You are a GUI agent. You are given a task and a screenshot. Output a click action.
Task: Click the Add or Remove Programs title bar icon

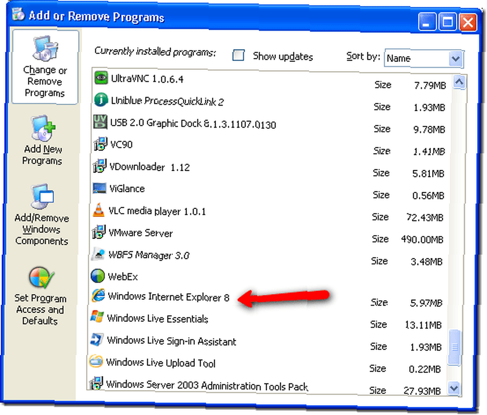coord(18,14)
